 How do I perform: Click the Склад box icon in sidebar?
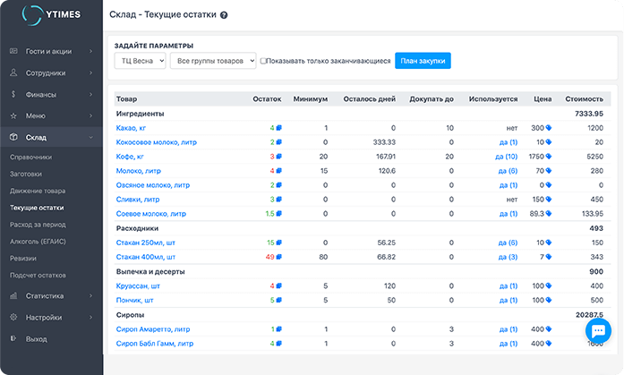tap(13, 137)
